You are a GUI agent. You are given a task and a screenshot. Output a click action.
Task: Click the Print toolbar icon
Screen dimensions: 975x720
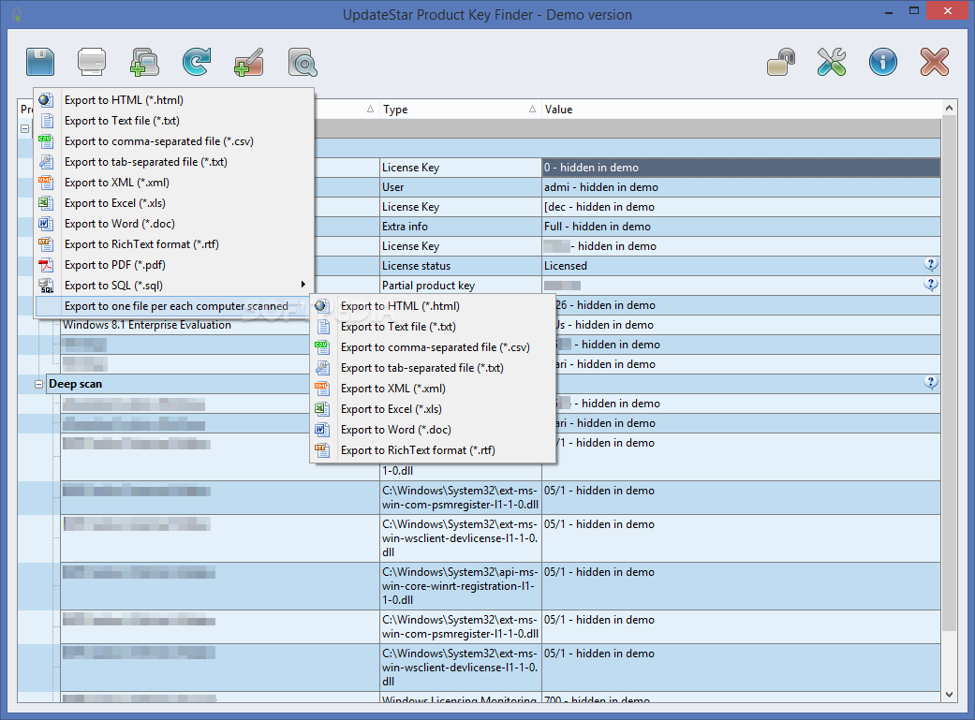pyautogui.click(x=92, y=62)
